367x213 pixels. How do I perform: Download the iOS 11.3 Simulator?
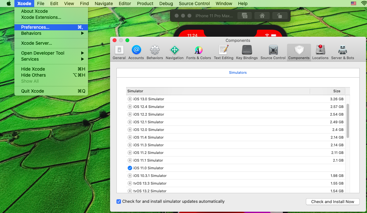pos(130,145)
